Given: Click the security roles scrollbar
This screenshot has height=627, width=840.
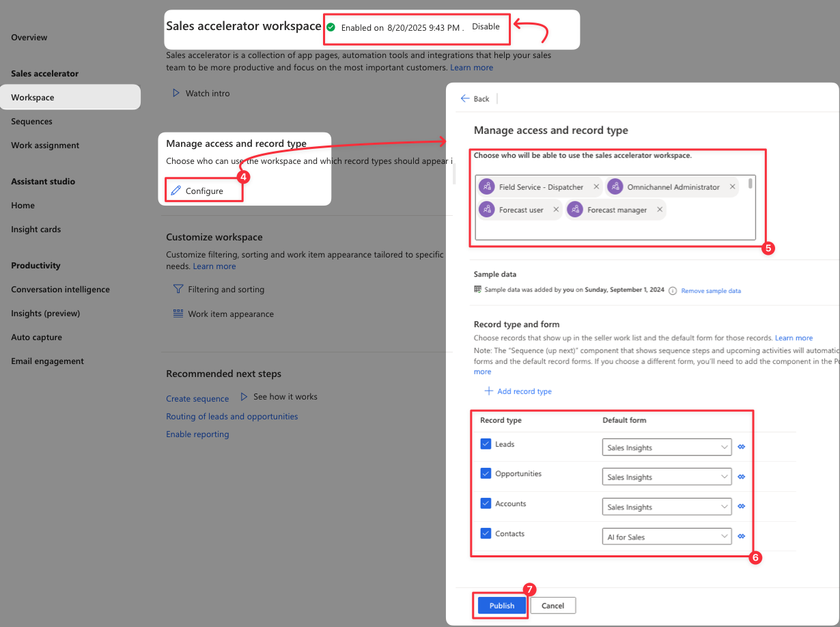Looking at the screenshot, I should (751, 183).
